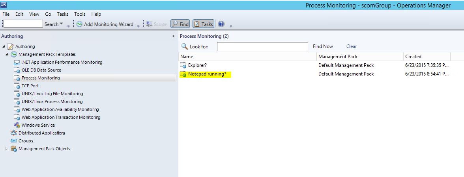Select the TCP Port template

coord(30,86)
